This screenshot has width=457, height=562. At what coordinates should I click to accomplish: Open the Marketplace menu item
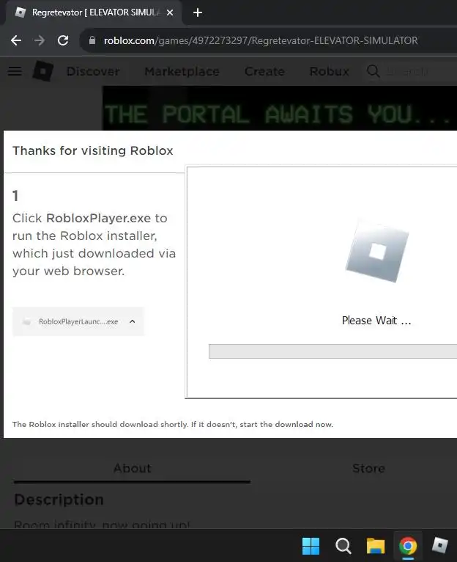click(x=182, y=71)
